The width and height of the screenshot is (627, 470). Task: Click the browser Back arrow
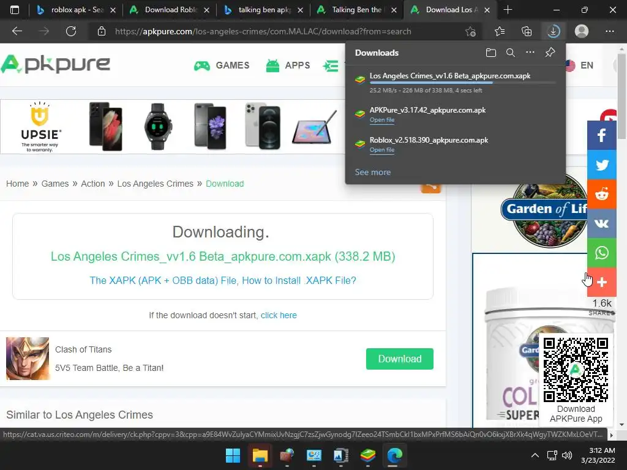pos(17,31)
